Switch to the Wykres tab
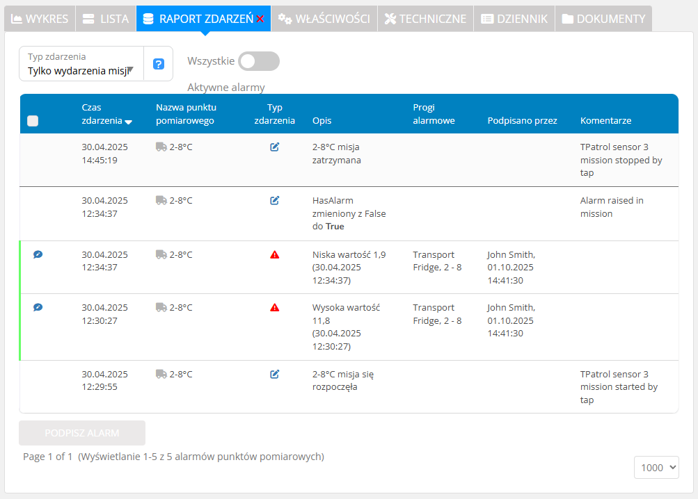This screenshot has height=499, width=698. click(x=40, y=19)
